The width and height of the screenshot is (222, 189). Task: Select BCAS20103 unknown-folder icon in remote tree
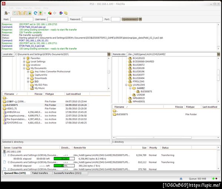(x=130, y=58)
